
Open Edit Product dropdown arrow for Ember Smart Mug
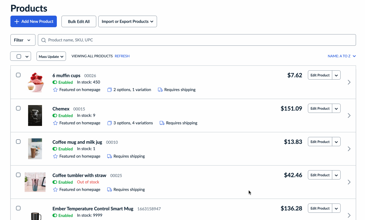click(336, 208)
